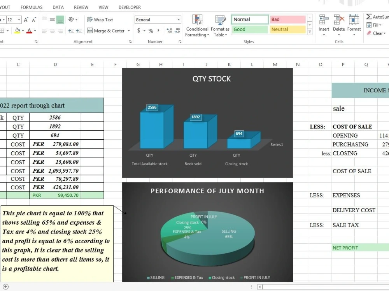Toggle bottom align button
Image resolution: width=389 pixels, height=291 pixels.
(60, 19)
